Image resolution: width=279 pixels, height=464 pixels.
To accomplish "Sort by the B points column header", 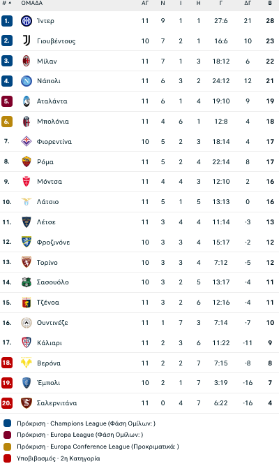I will pyautogui.click(x=270, y=3).
